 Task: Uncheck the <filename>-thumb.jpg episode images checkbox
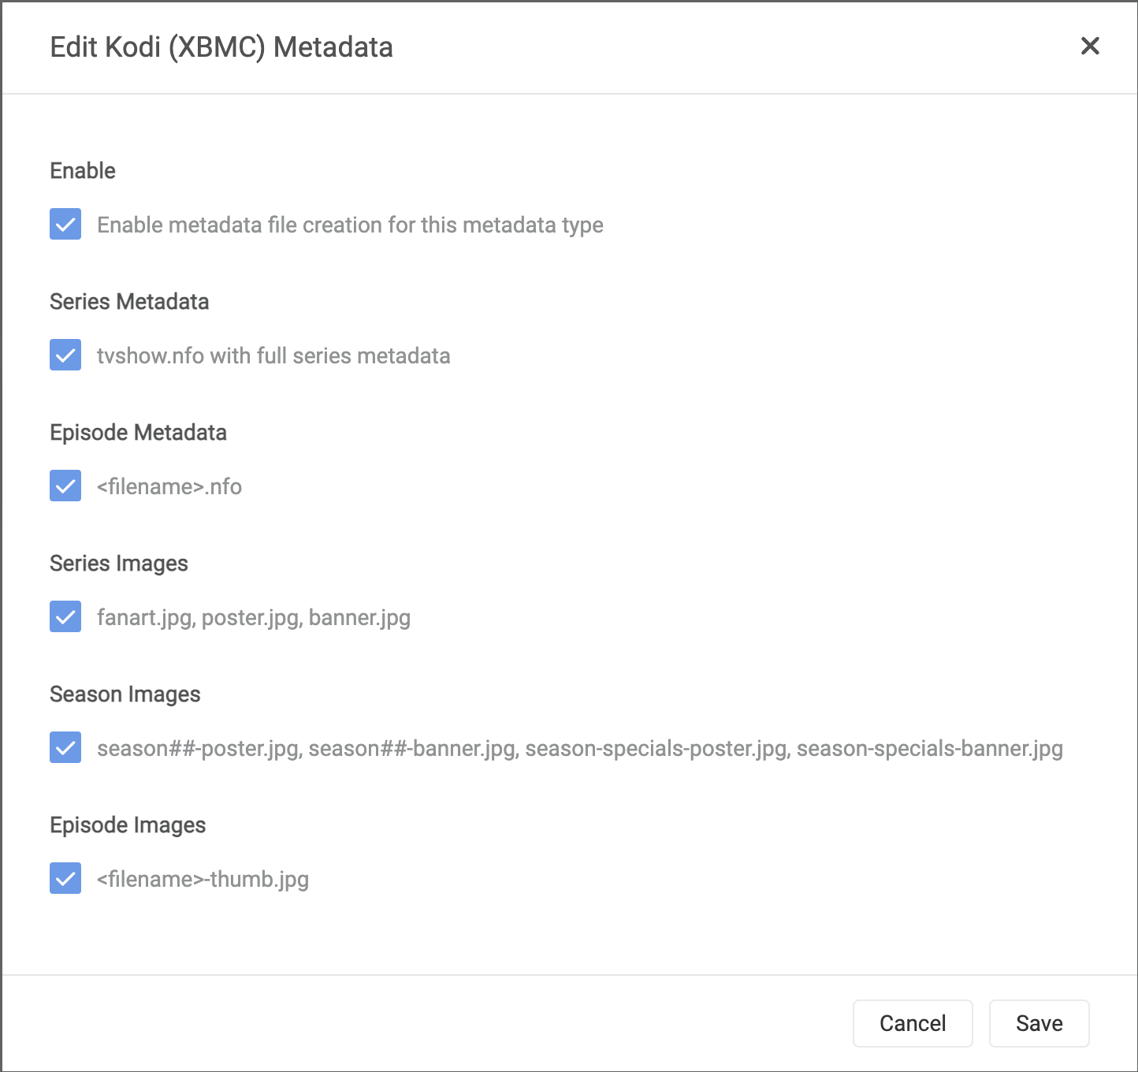click(65, 879)
